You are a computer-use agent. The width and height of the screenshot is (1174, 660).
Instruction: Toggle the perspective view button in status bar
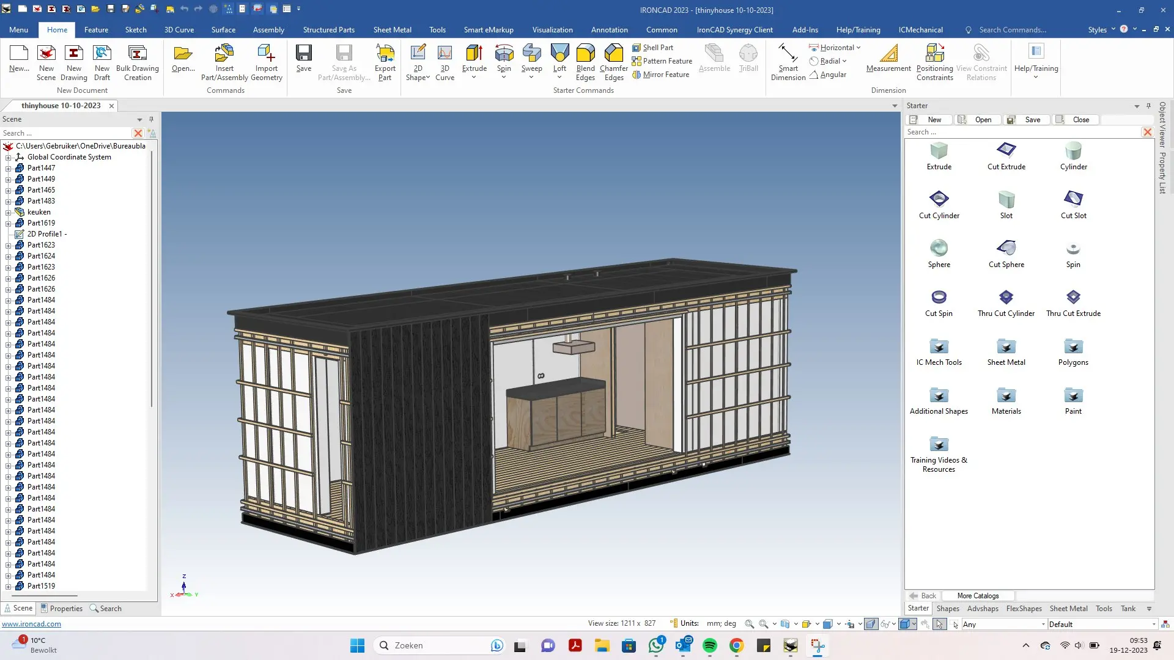tap(871, 624)
